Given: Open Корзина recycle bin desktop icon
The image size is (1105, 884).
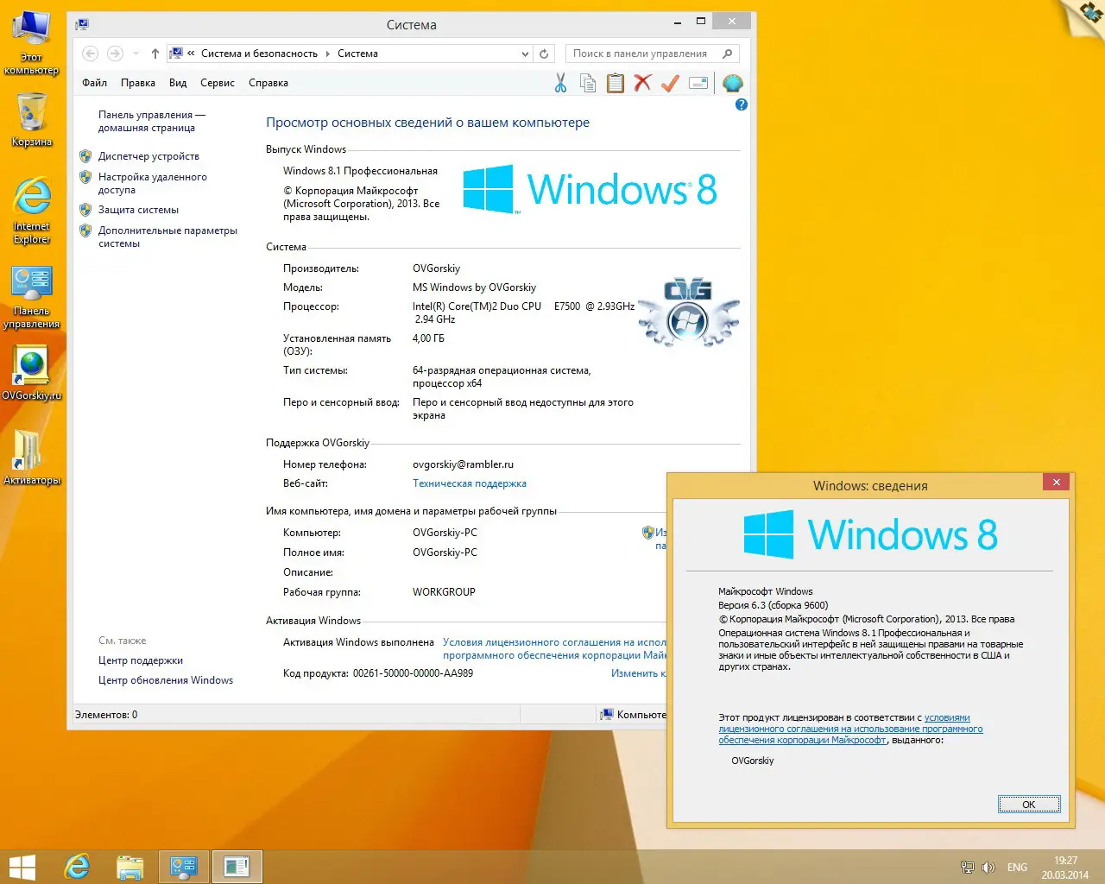Looking at the screenshot, I should [32, 119].
